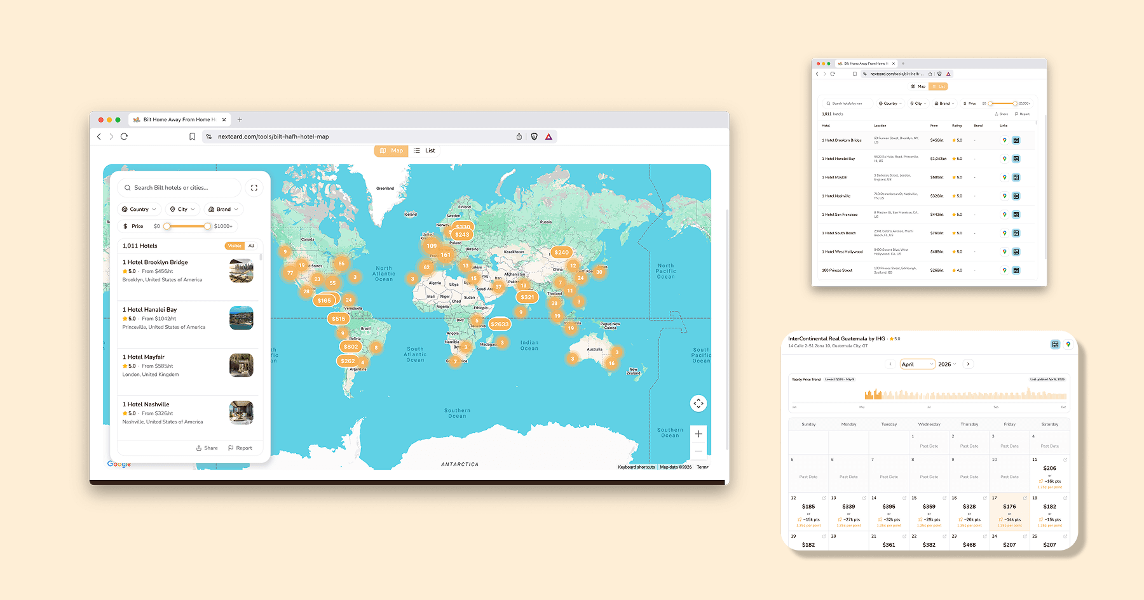1144x600 pixels.
Task: Open external link icon on April 17 cell
Action: point(1025,498)
